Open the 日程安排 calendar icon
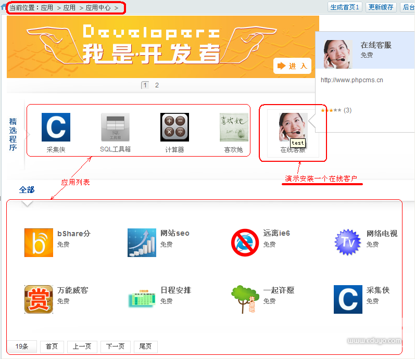Screen dimensions: 415x359 tap(142, 299)
